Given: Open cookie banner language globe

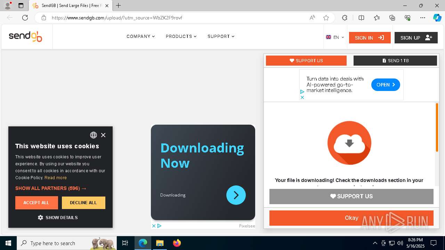Looking at the screenshot, I should (x=94, y=135).
